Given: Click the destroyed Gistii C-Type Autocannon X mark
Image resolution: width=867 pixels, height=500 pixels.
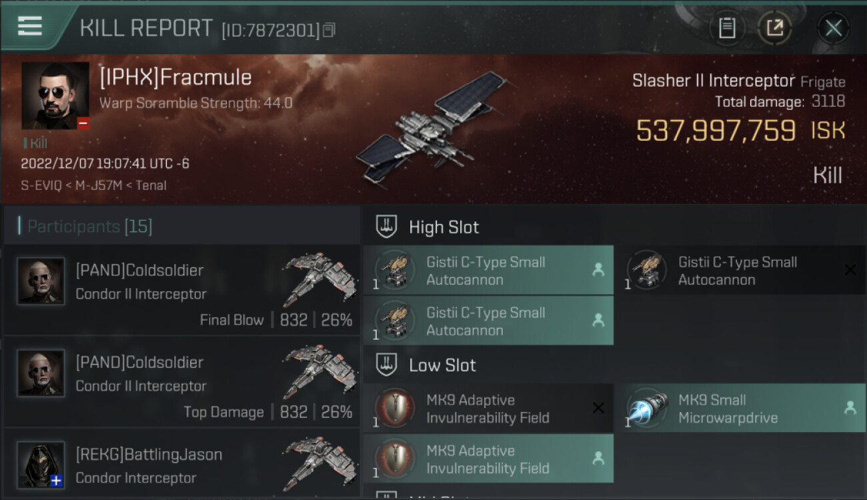Looking at the screenshot, I should click(x=850, y=269).
